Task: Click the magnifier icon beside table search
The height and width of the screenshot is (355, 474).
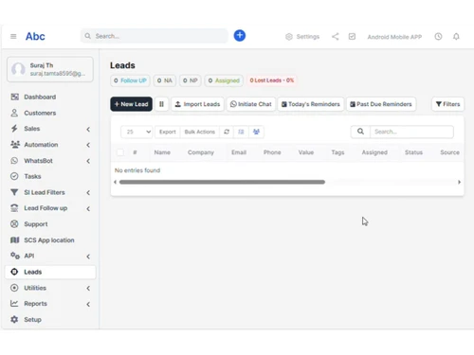Action: 360,132
